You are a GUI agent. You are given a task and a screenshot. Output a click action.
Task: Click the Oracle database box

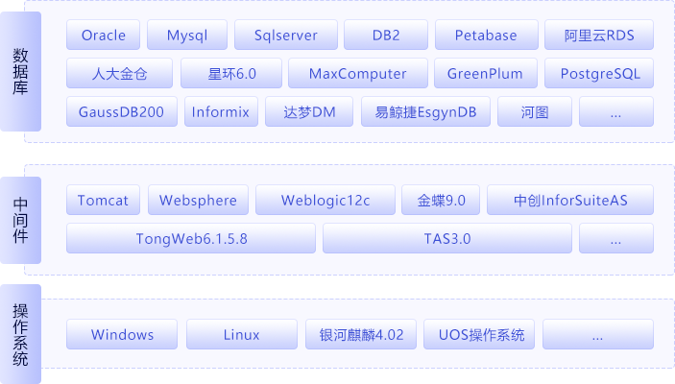(x=104, y=36)
